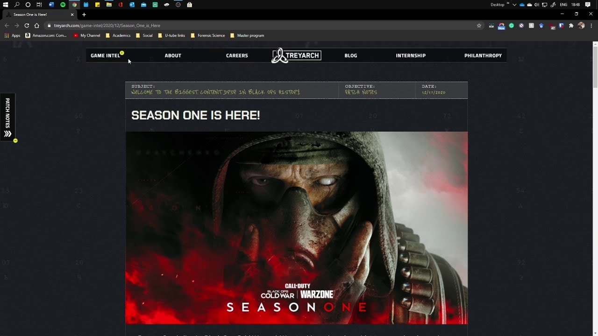Open a new browser tab
The width and height of the screenshot is (598, 336).
click(84, 14)
